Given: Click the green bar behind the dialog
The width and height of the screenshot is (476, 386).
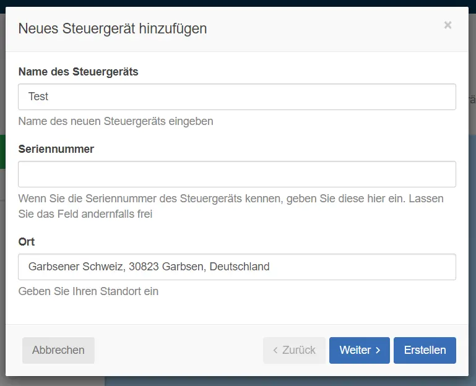Looking at the screenshot, I should (2, 152).
